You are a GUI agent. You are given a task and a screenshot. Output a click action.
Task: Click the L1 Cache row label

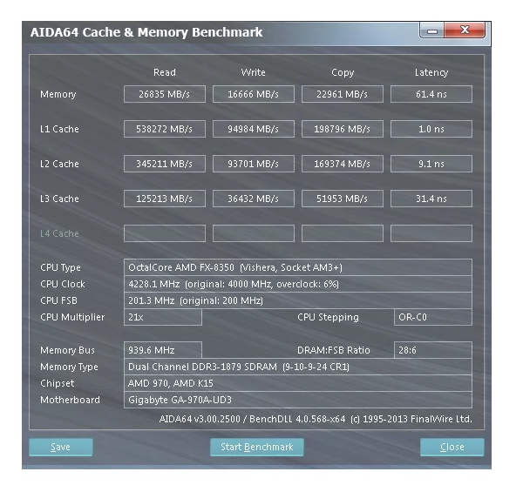click(59, 129)
